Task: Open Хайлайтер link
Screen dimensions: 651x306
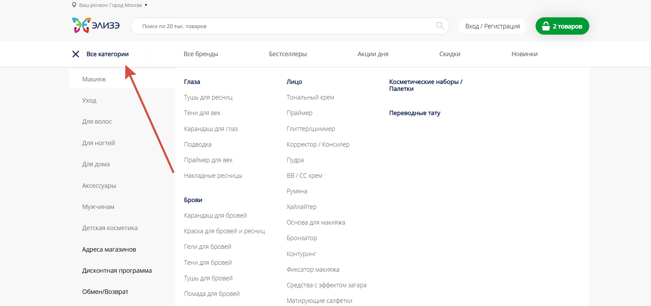Action: (x=301, y=207)
